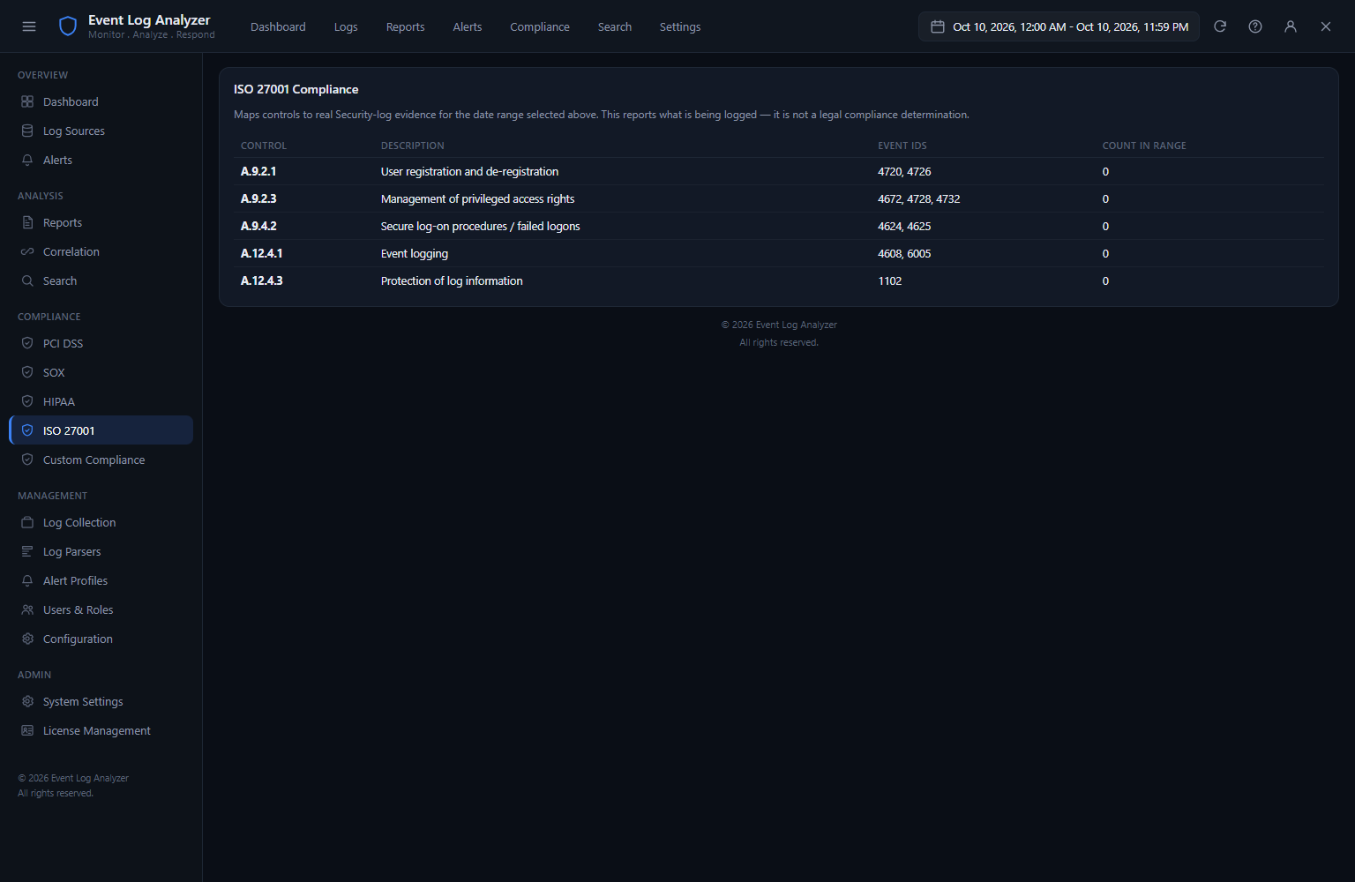This screenshot has width=1355, height=882.
Task: Click the Correlation link icon
Action: [27, 251]
